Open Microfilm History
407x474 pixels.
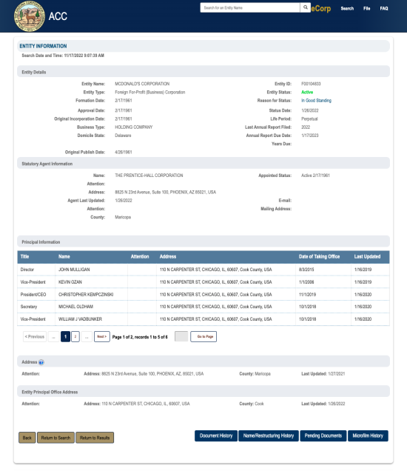368,436
